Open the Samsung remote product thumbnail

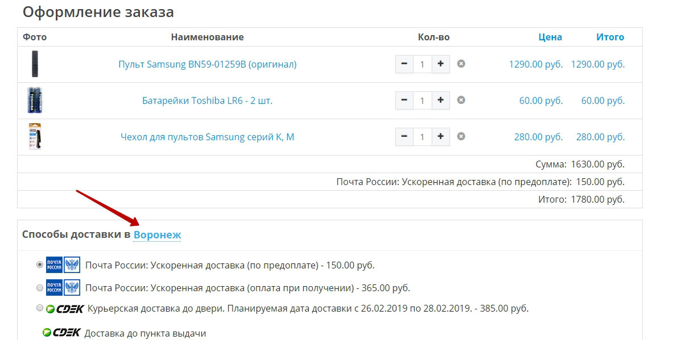click(35, 64)
